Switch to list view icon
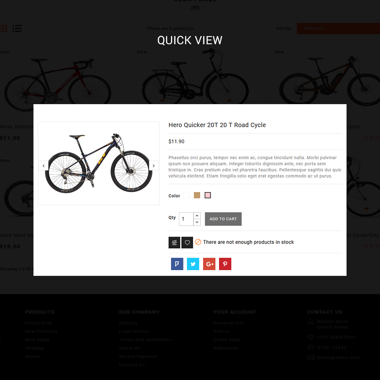Viewport: 380px width, 380px height. pyautogui.click(x=17, y=28)
